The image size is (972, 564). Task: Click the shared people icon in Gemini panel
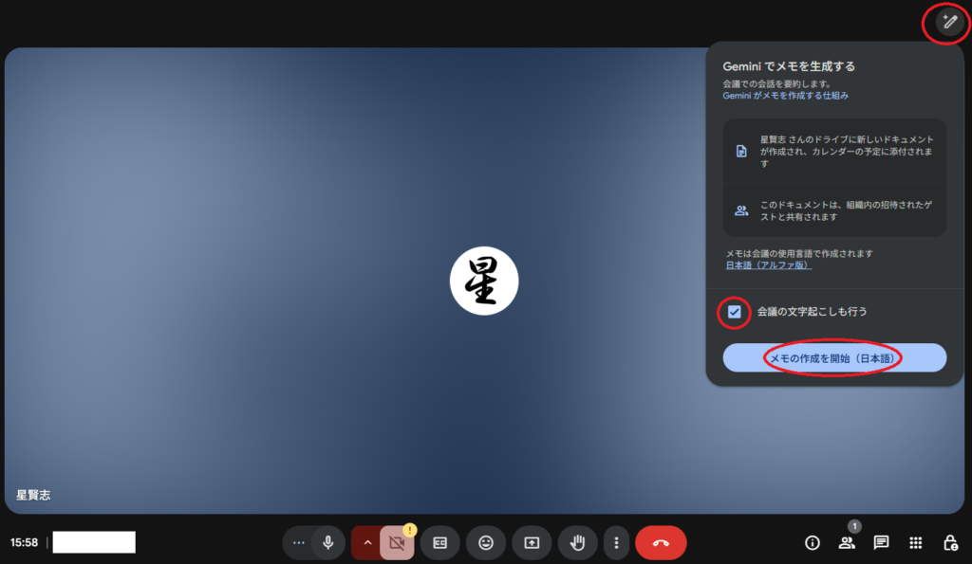(741, 210)
